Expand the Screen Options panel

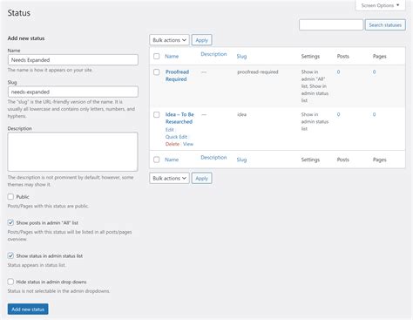click(x=380, y=5)
